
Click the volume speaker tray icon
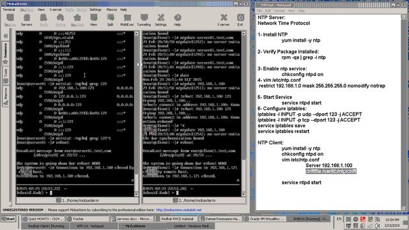coord(378,226)
